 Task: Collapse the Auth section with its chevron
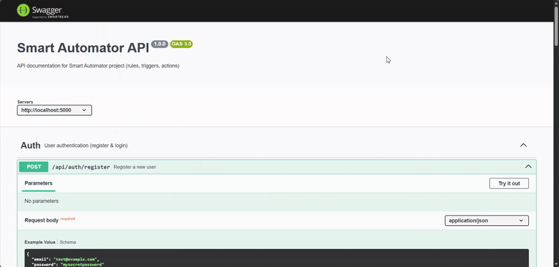click(523, 145)
